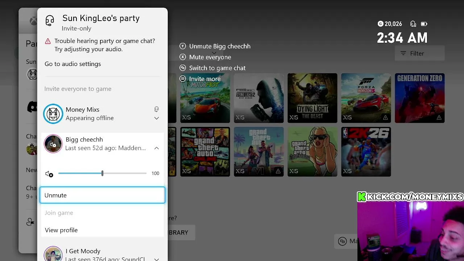Image resolution: width=464 pixels, height=261 pixels.
Task: Open the Grand Theft Auto comic-cover tile
Action: click(x=205, y=152)
